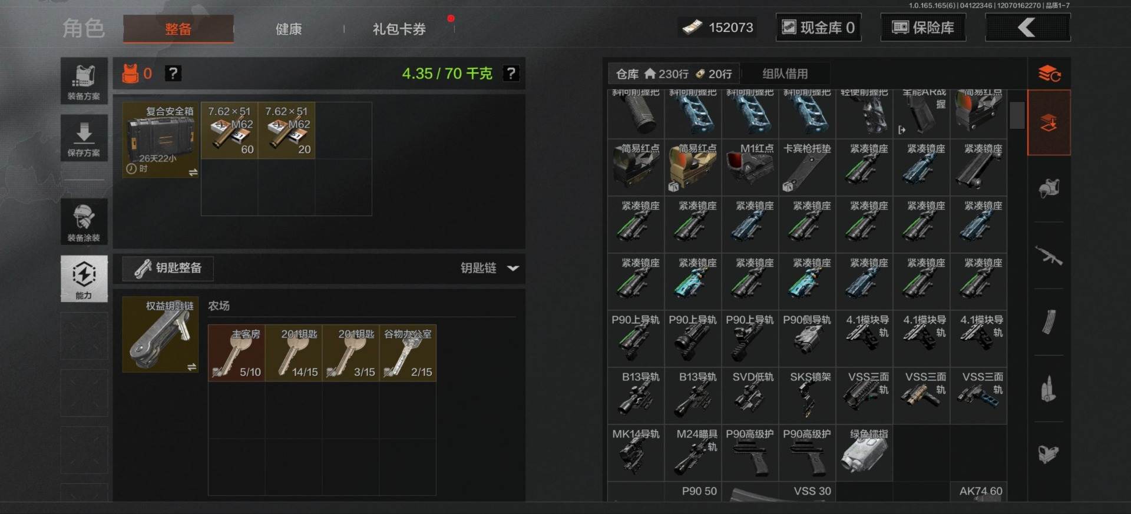Screen dimensions: 1131x514
Task: Click the 保存方案 save loadout icon
Action: click(x=84, y=138)
